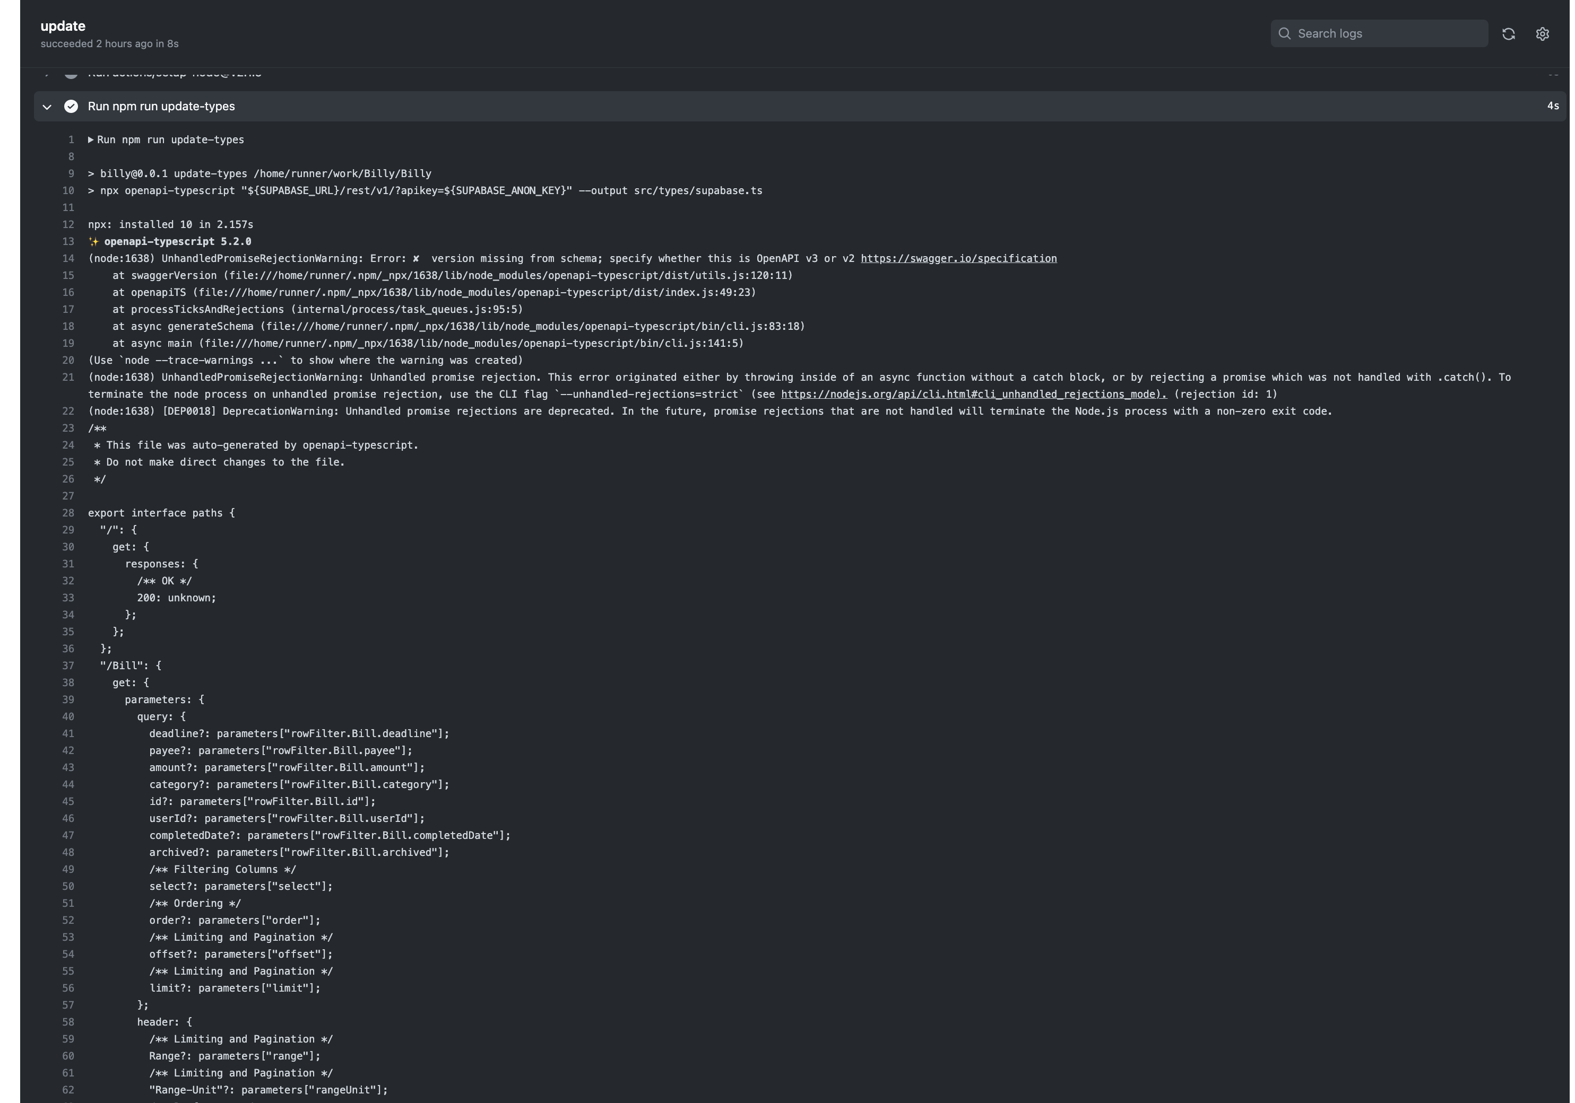Viewport: 1575px width, 1103px height.
Task: Select the 'Run npm run update-types' step header
Action: tap(162, 106)
